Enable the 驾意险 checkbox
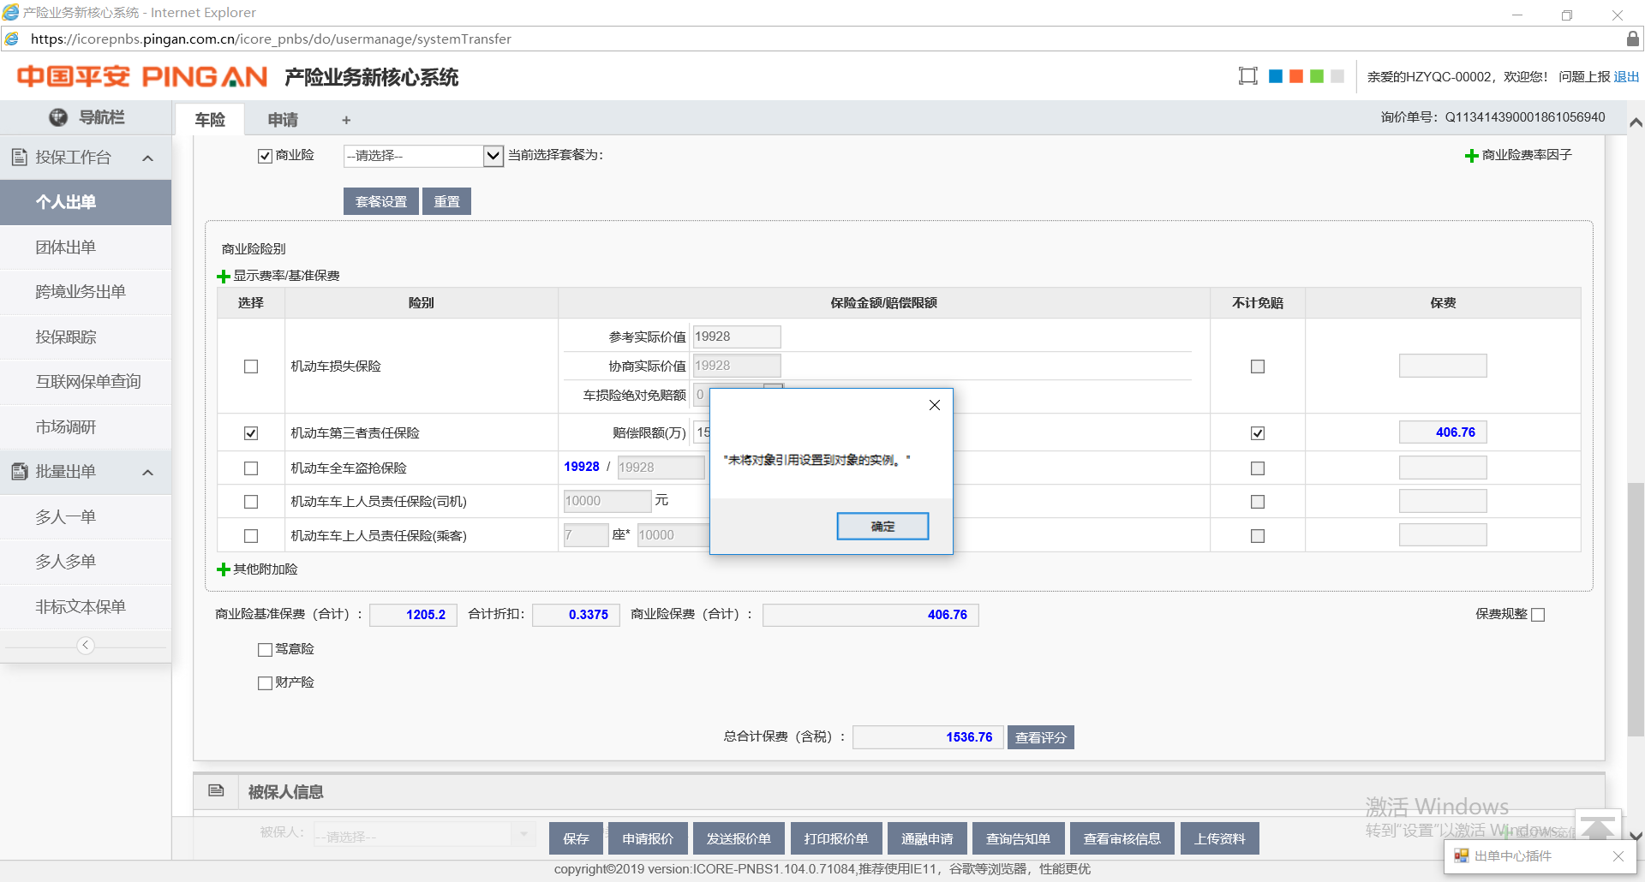The width and height of the screenshot is (1645, 882). tap(265, 650)
